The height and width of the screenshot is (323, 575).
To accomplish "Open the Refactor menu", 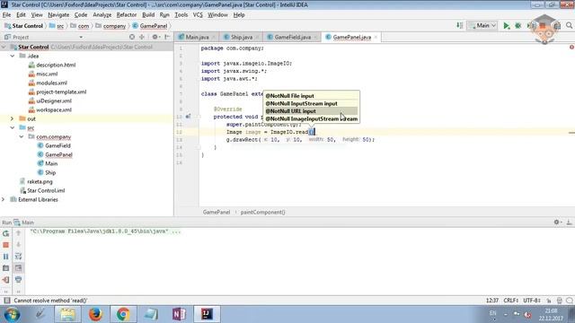I will point(127,14).
